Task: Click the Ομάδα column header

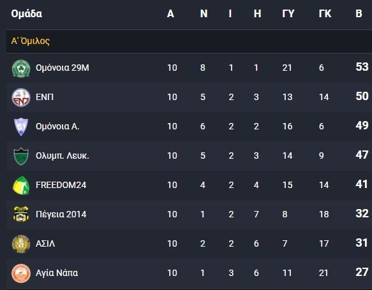Action: coord(27,14)
